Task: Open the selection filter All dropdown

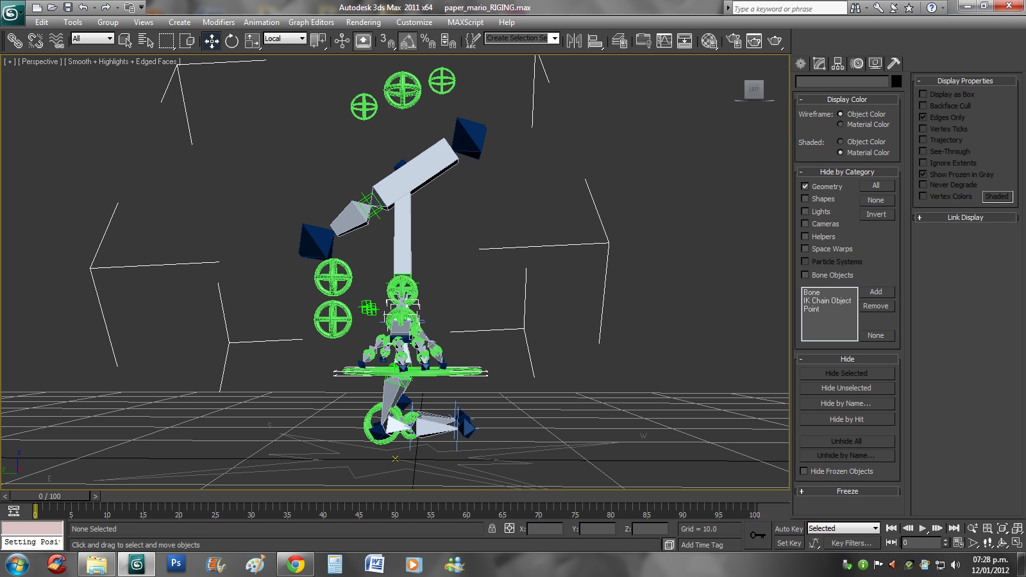Action: click(92, 38)
